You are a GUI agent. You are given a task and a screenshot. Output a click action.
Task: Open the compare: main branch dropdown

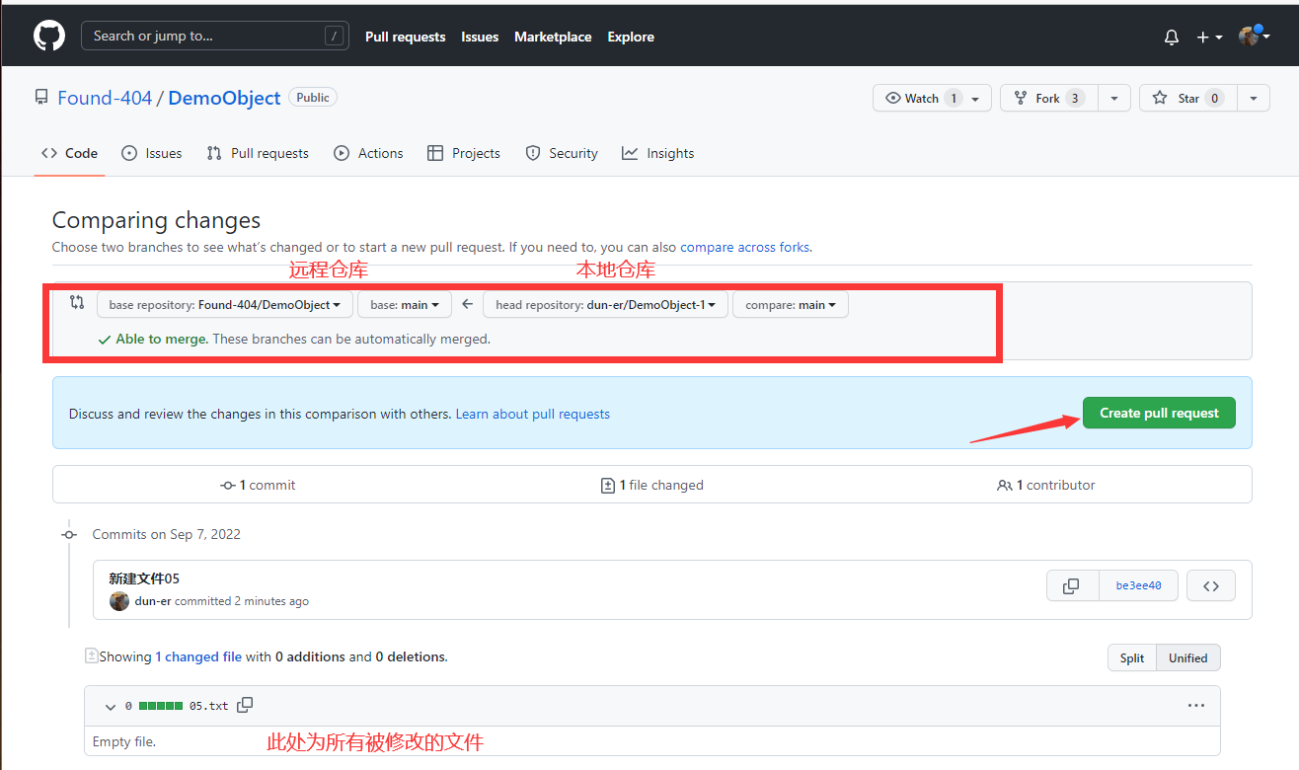point(790,304)
